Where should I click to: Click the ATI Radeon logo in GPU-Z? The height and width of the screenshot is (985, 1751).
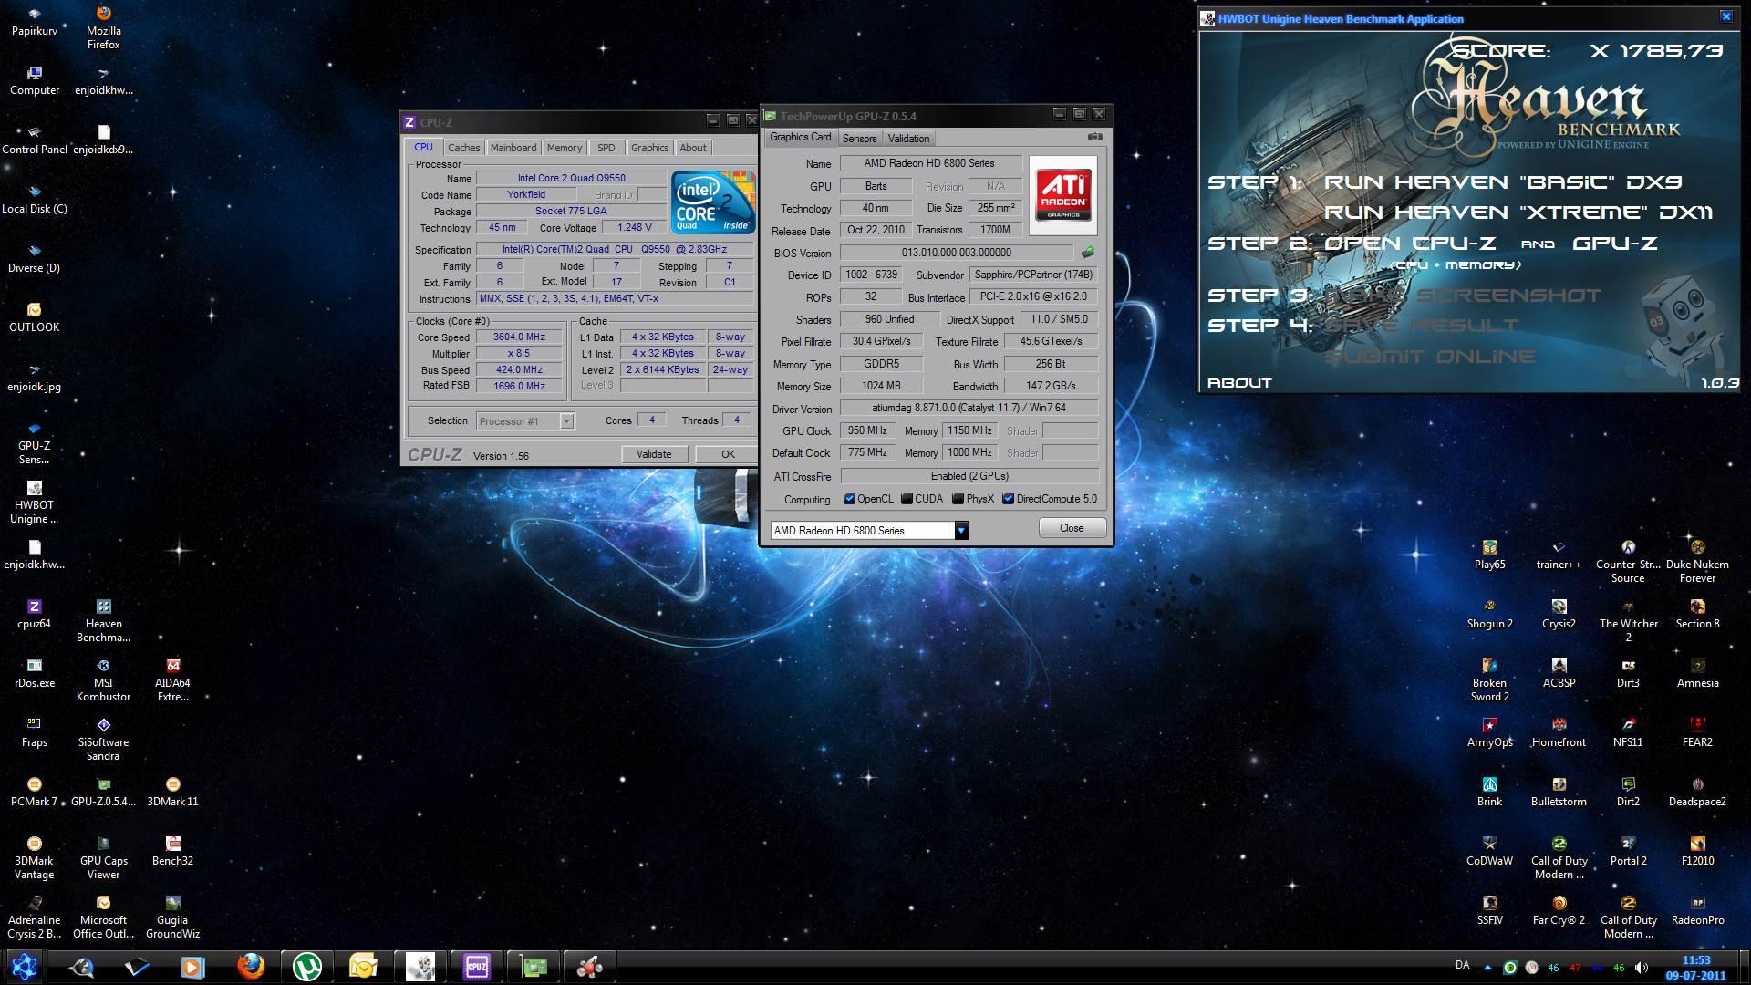[1063, 195]
